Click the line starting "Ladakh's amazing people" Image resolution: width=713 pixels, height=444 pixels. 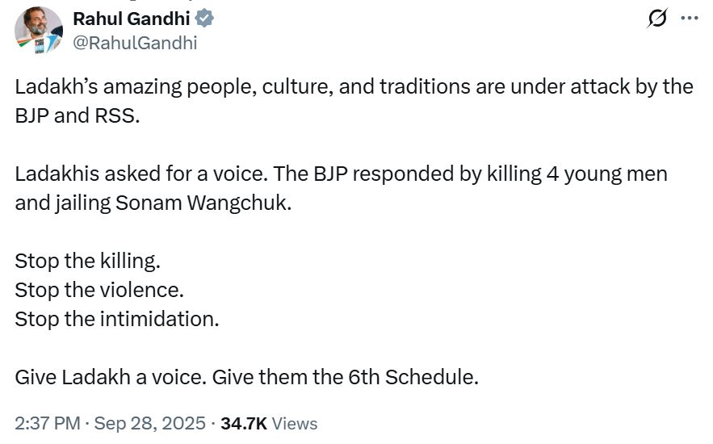pyautogui.click(x=354, y=86)
